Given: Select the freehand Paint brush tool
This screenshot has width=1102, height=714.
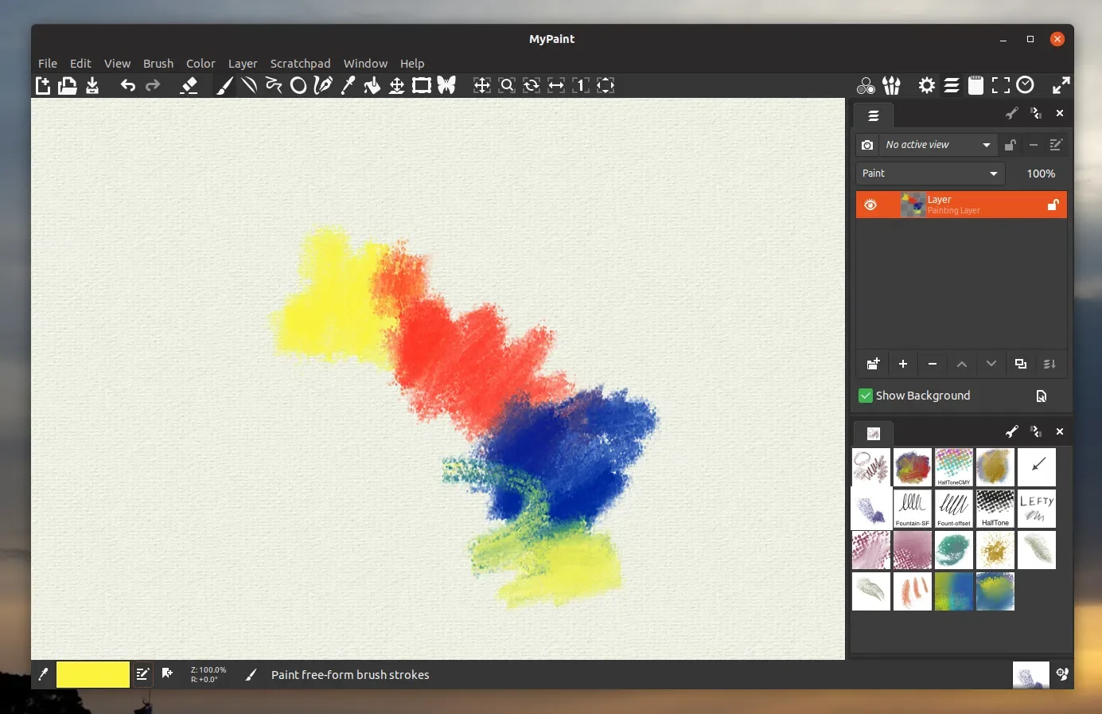Looking at the screenshot, I should click(x=225, y=85).
